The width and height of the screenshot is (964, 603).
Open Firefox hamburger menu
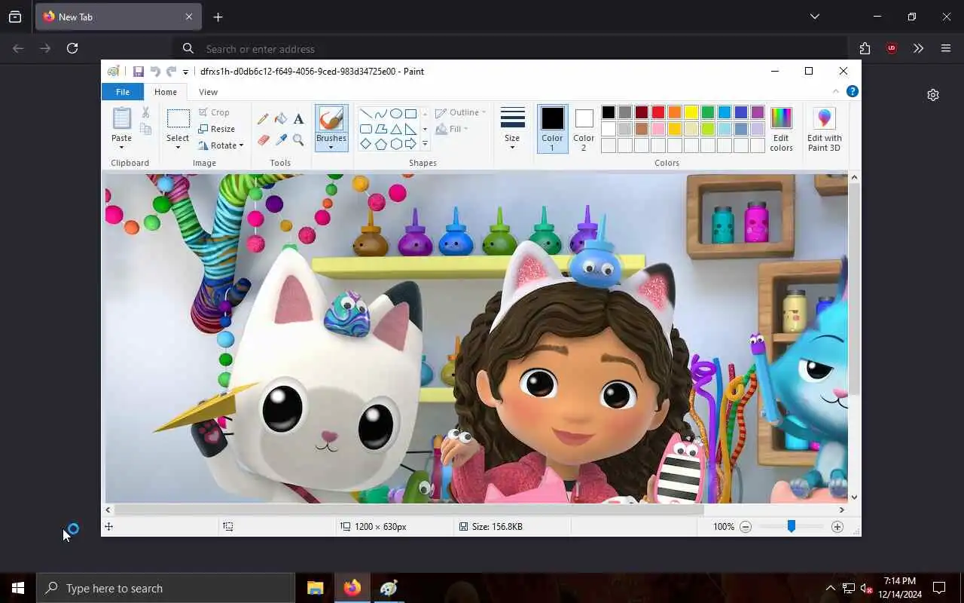click(x=946, y=48)
